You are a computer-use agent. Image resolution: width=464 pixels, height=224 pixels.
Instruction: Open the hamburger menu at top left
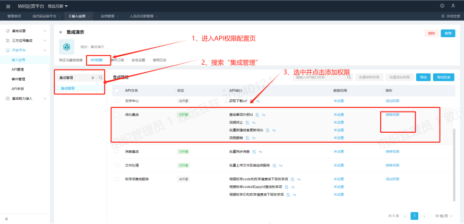click(x=8, y=6)
